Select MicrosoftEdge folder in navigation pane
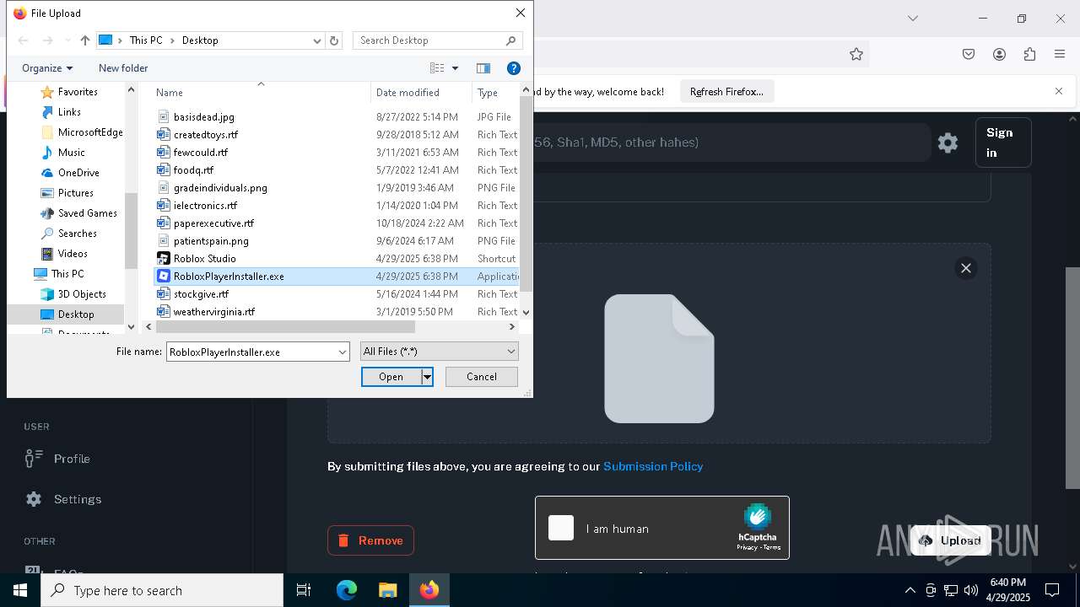Screen dimensions: 1080x607 pos(90,132)
